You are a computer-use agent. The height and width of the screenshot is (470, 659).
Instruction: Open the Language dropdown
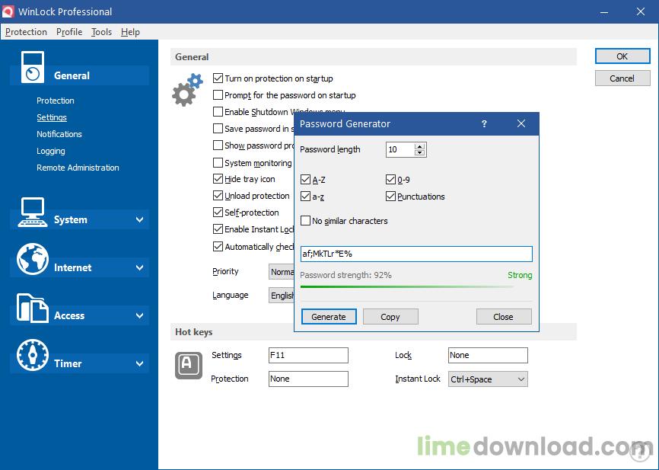(281, 296)
